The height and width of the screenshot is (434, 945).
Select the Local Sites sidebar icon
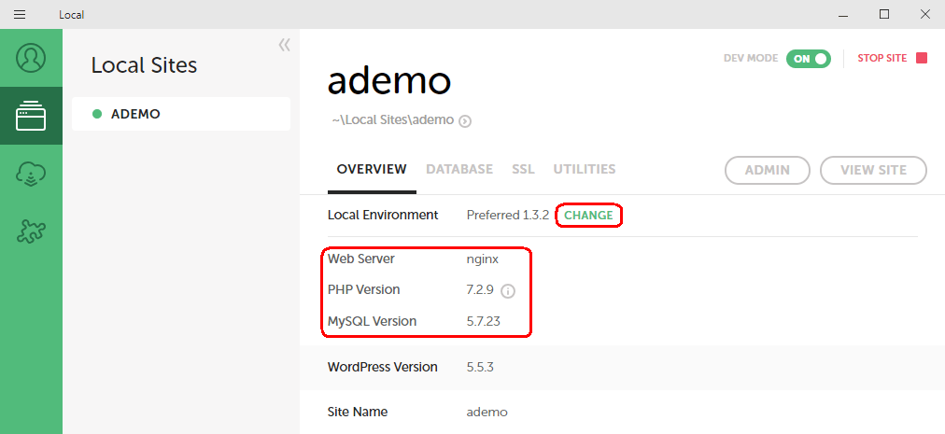[x=31, y=116]
